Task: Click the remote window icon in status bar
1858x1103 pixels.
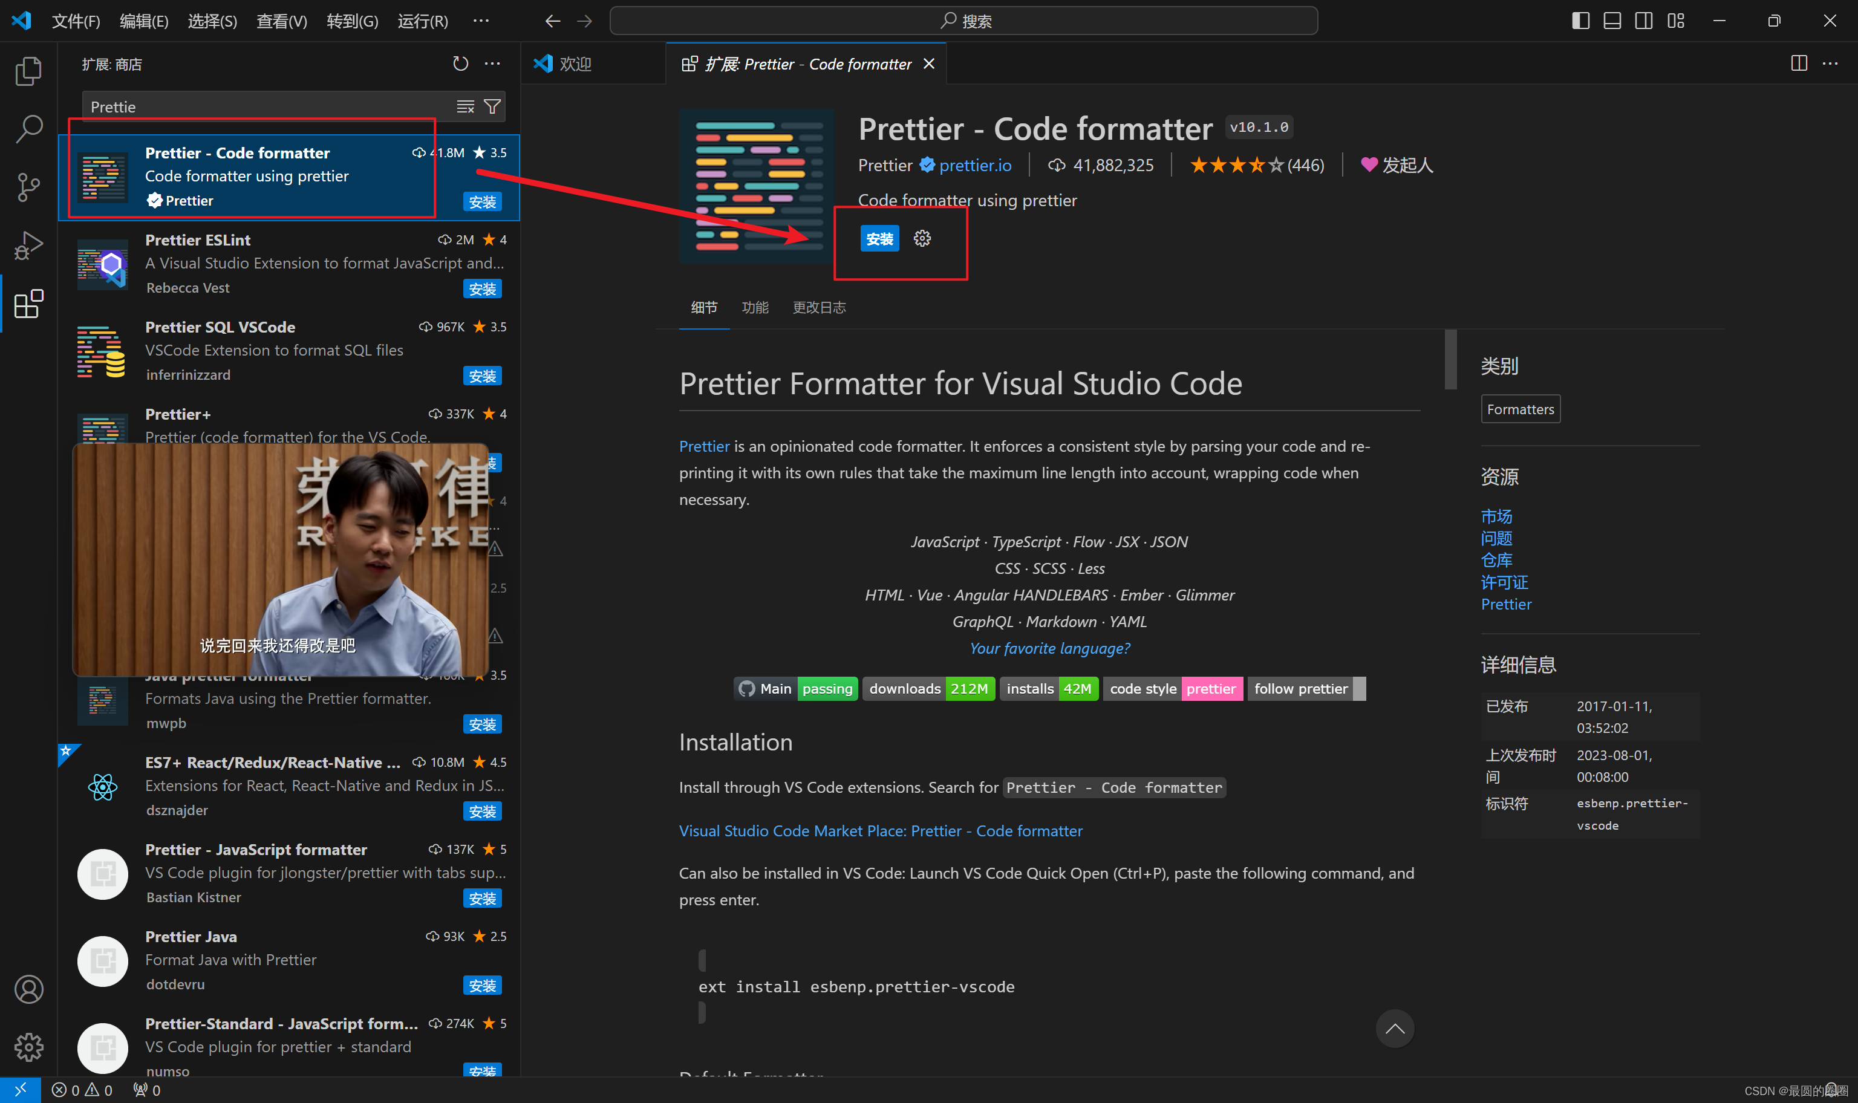Action: coord(20,1090)
